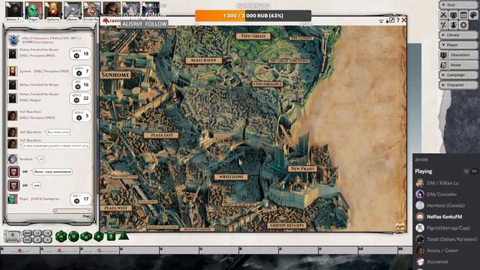Click the Griffin Heights label on the map
Screen dimensions: 480x270
coord(286,226)
